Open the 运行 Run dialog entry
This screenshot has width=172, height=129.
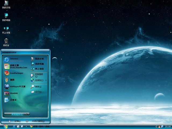tap(37, 92)
